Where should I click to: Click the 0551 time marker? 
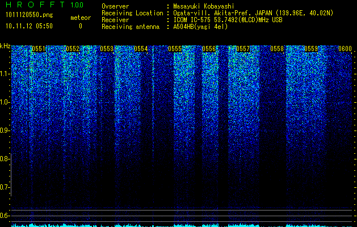[39, 49]
